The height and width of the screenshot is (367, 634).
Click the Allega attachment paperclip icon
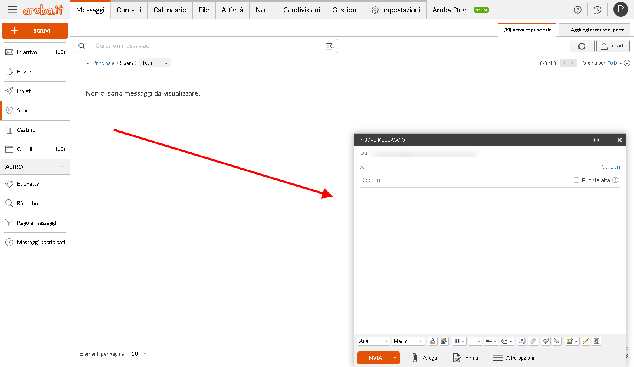415,358
